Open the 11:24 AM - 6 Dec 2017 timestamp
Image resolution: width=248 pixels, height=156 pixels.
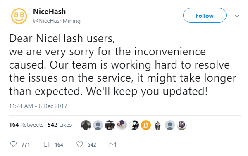coord(38,106)
